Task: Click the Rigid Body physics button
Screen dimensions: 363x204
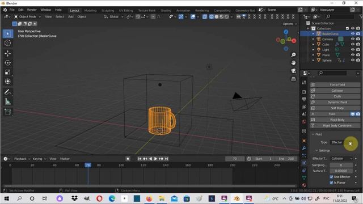Action: (x=335, y=120)
